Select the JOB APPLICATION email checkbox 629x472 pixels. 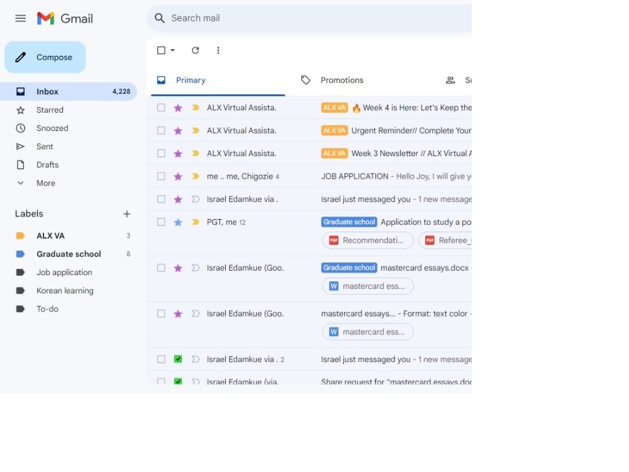[x=161, y=176]
